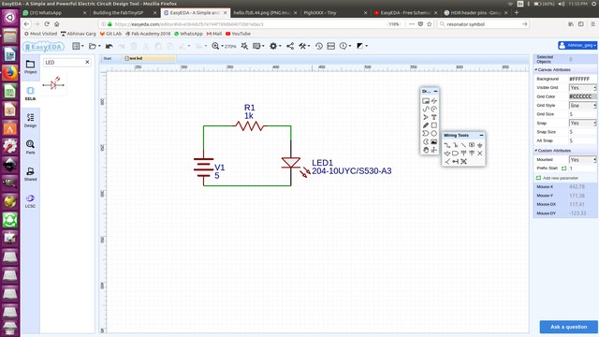599x337 pixels.
Task: Select the Bus tool in Wiring Tools
Action: (x=456, y=145)
